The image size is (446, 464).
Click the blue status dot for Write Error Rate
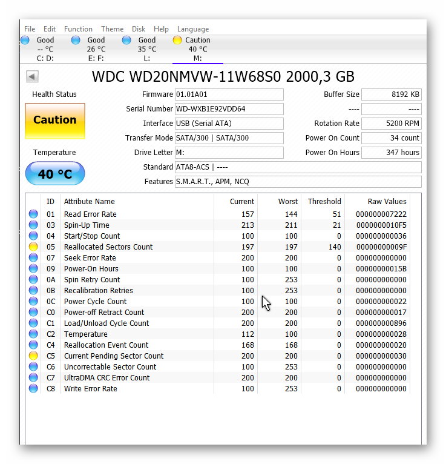click(x=33, y=388)
